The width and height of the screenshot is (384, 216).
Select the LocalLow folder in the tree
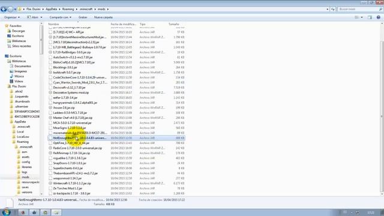tap(23, 137)
